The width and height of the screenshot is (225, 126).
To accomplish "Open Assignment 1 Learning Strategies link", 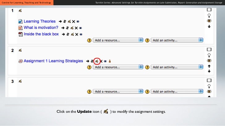I will 53,61.
